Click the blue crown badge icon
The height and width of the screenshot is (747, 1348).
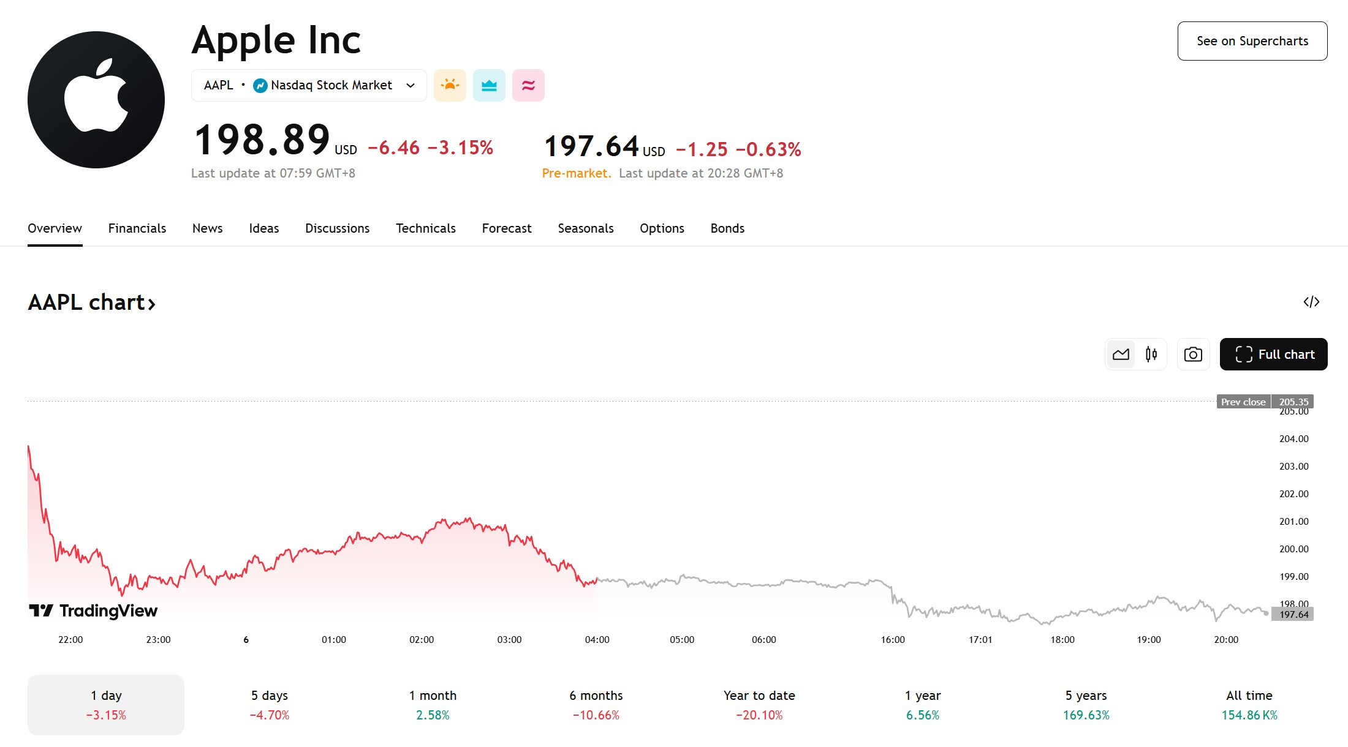pyautogui.click(x=489, y=85)
